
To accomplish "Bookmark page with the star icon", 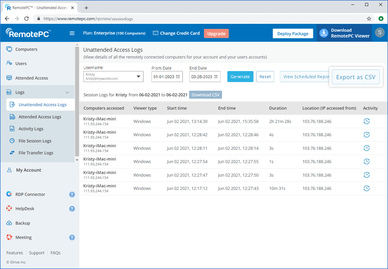I will pyautogui.click(x=369, y=19).
